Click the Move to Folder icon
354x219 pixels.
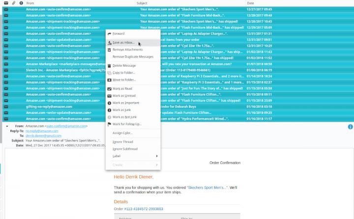(x=109, y=80)
